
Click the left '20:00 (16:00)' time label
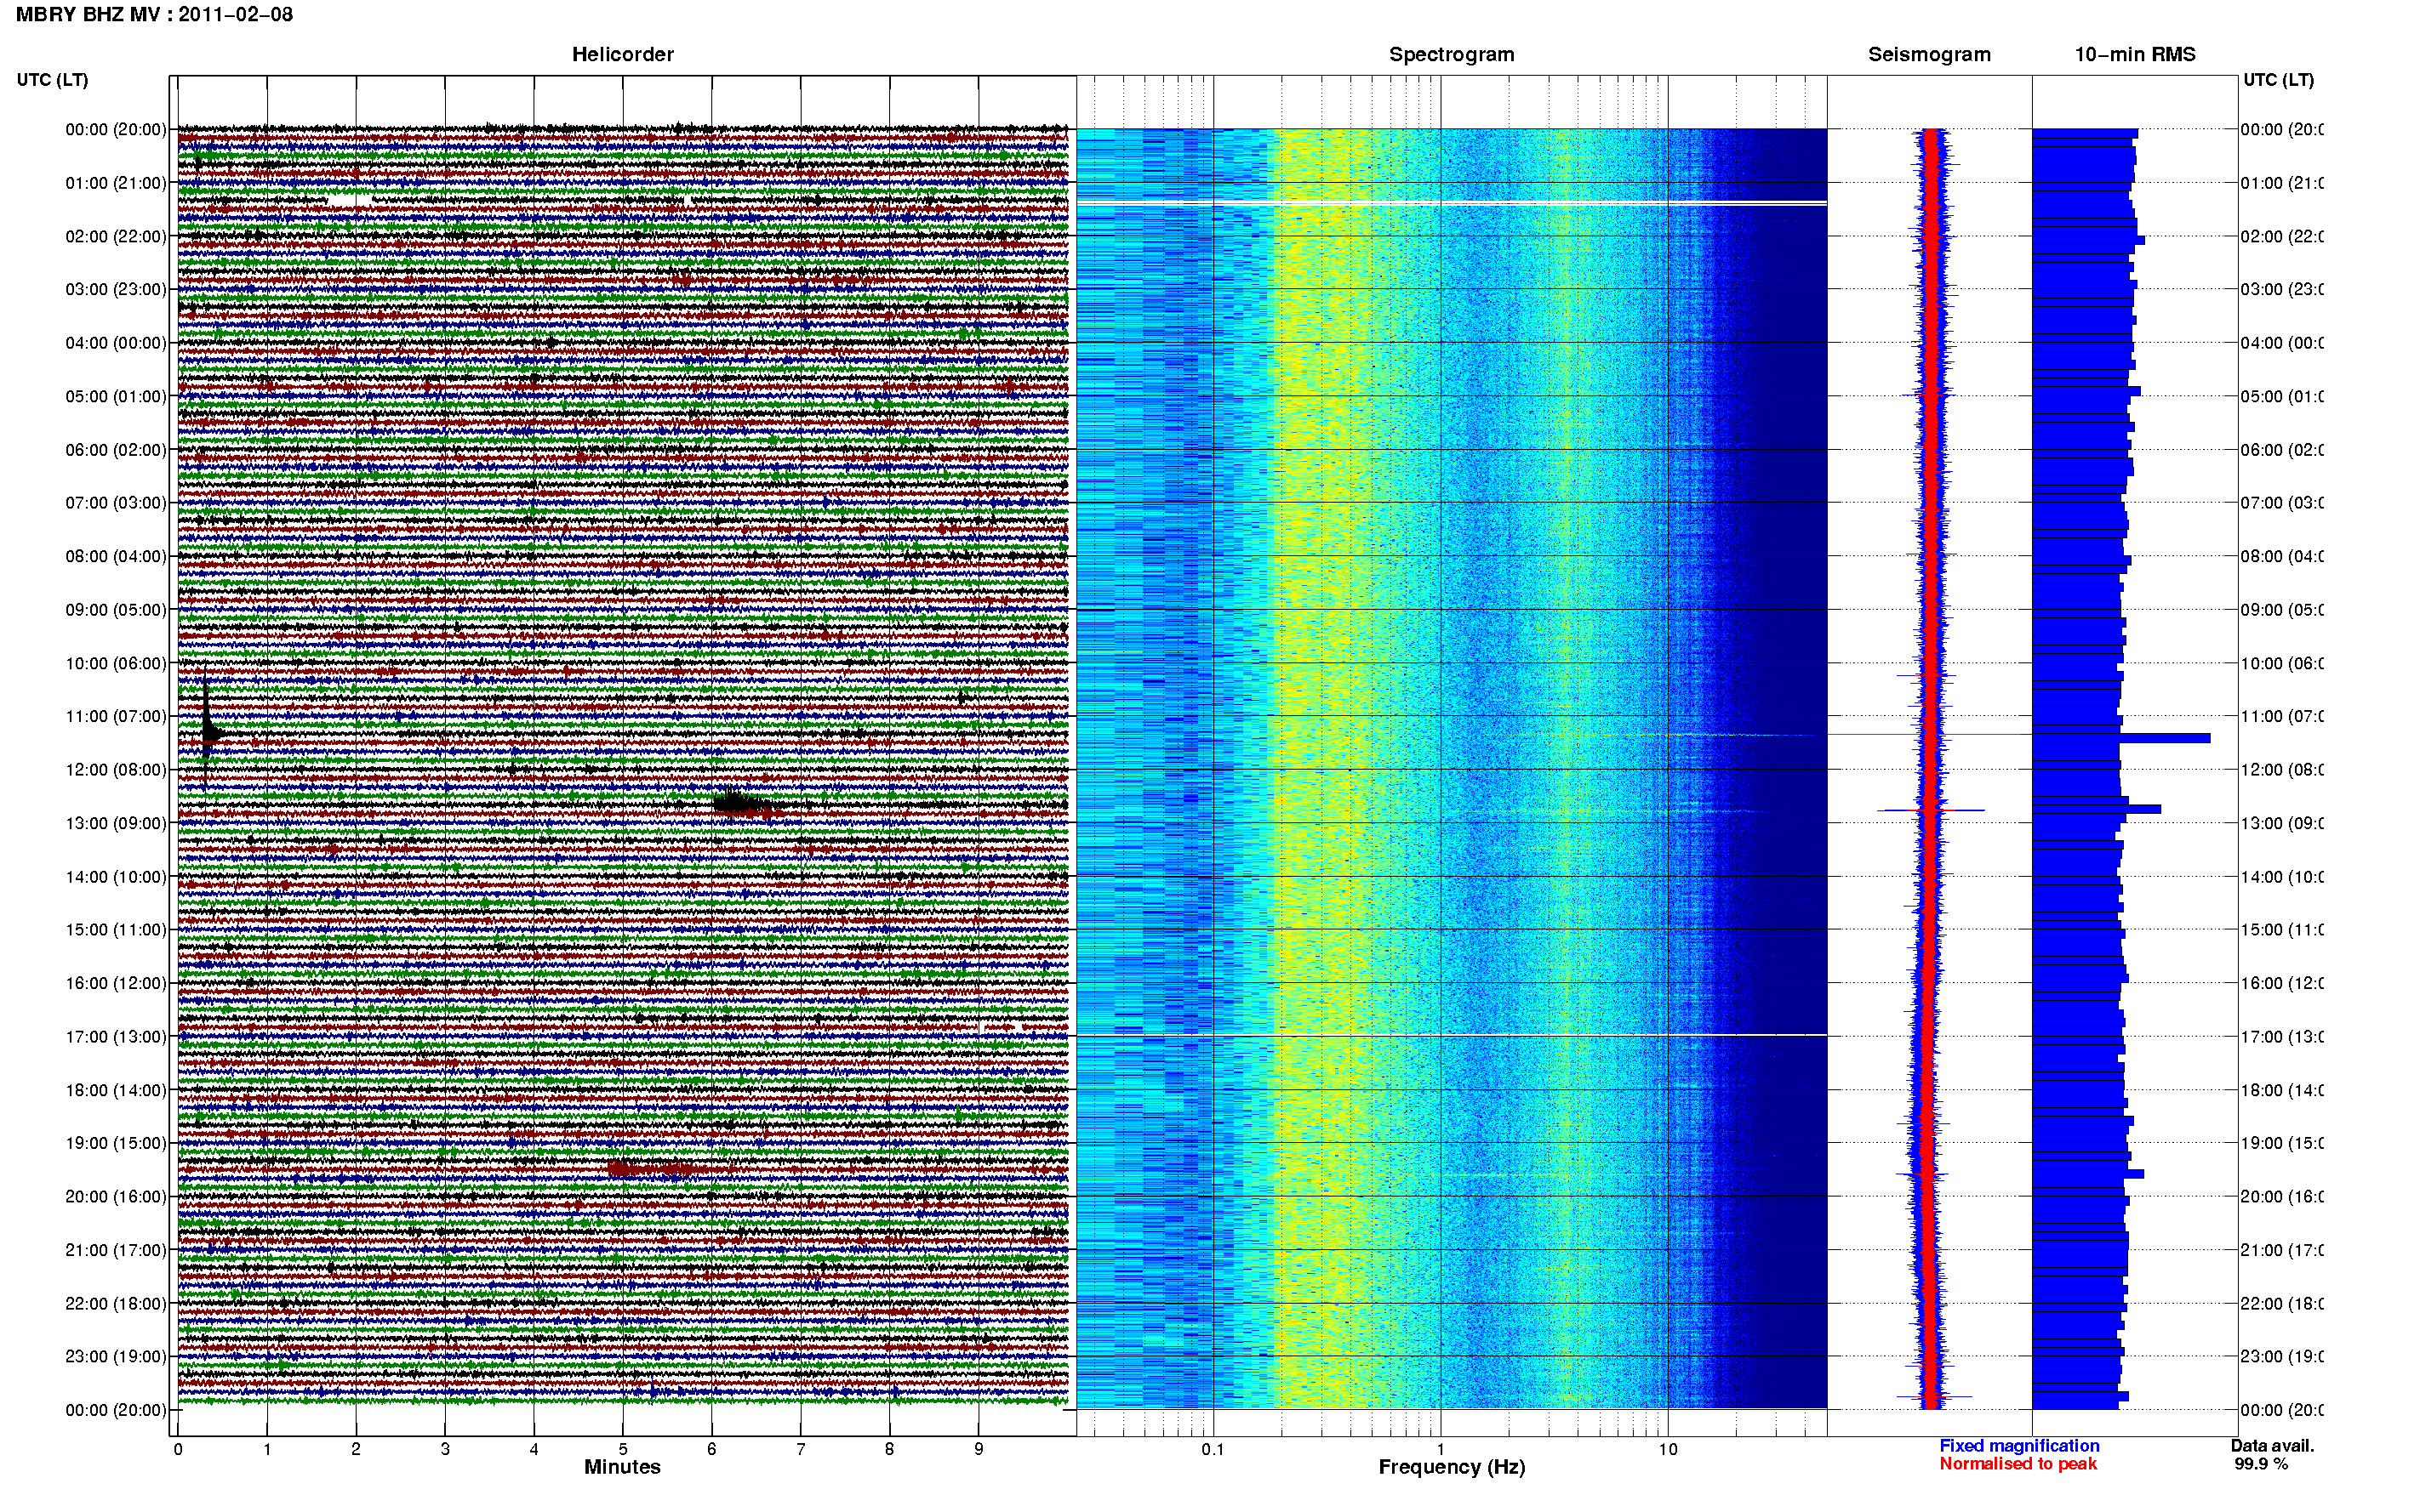click(116, 1197)
